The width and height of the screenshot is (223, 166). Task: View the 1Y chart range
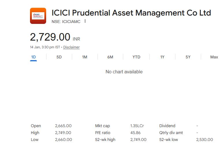[162, 57]
